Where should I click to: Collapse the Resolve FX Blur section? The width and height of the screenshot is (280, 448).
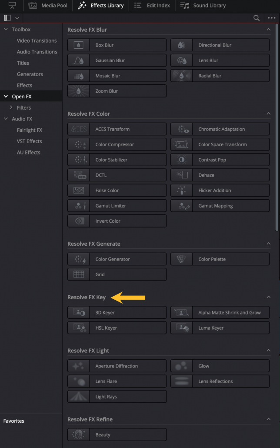tap(268, 30)
